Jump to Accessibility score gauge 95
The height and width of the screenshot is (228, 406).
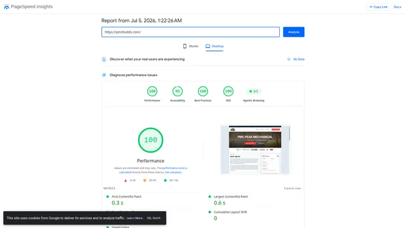click(178, 91)
